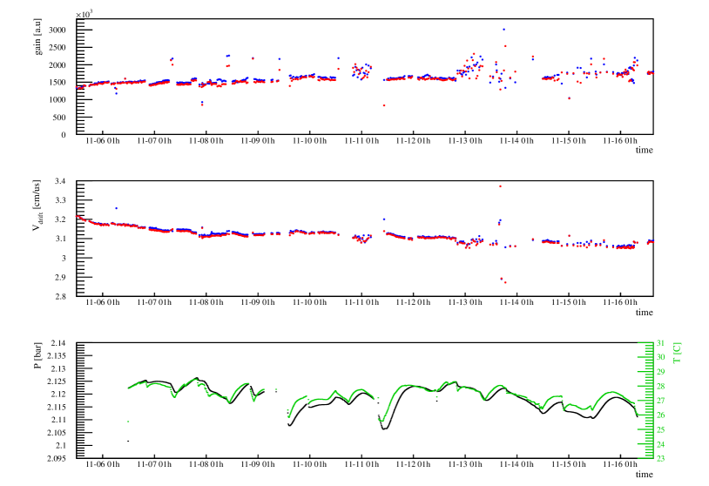This screenshot has width=709, height=486.
Task: Select the green 31 temperature tick label
Action: pyautogui.click(x=660, y=343)
